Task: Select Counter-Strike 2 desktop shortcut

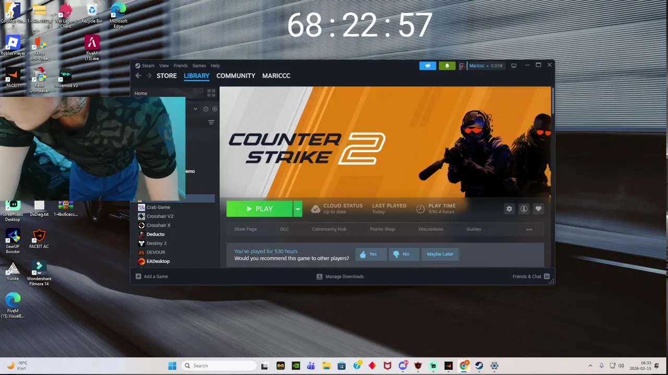Action: tap(13, 14)
